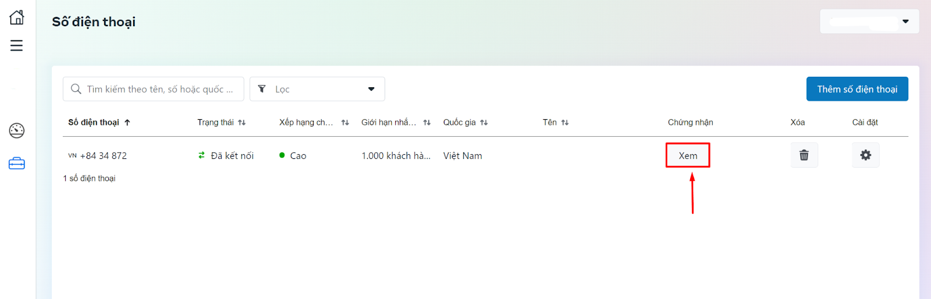Focus the Tìm kiếm search field

click(154, 89)
